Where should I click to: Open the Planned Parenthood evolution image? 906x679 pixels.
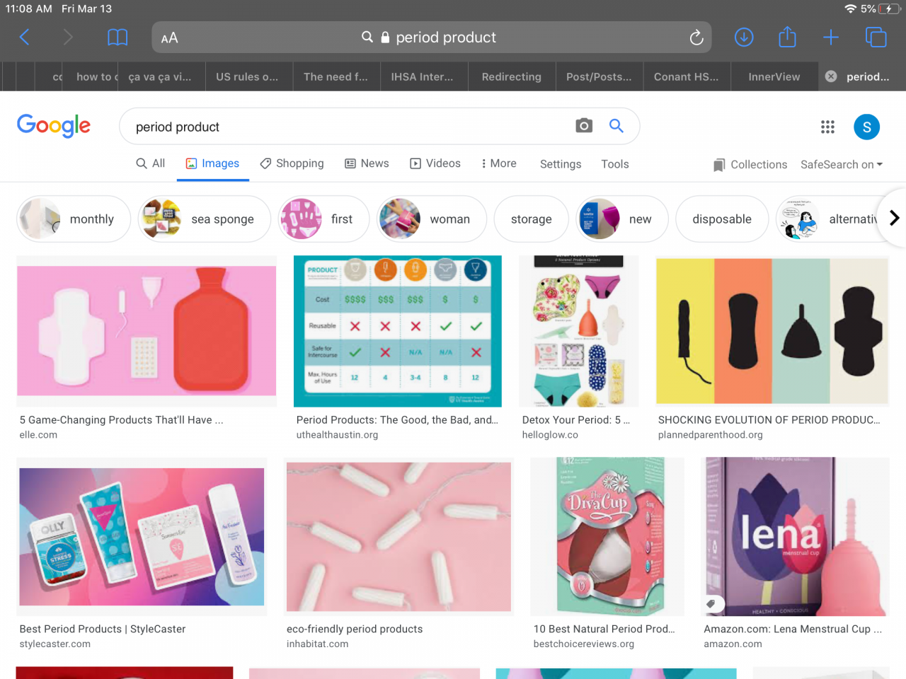(x=772, y=331)
